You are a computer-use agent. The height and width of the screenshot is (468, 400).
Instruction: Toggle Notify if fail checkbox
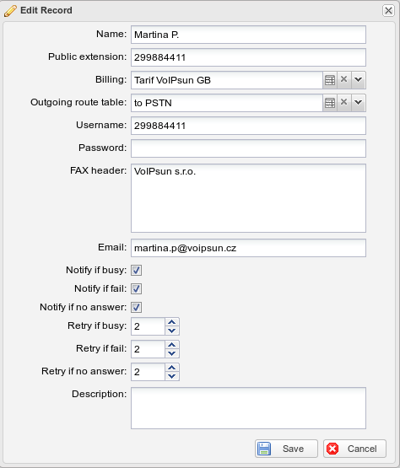click(x=136, y=288)
